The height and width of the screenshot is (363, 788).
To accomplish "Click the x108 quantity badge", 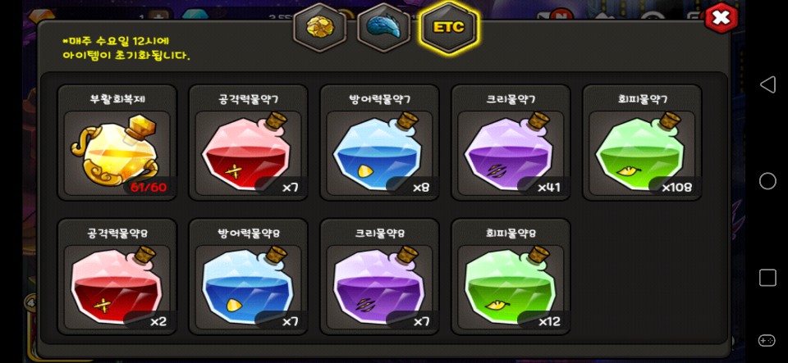I will [x=676, y=188].
